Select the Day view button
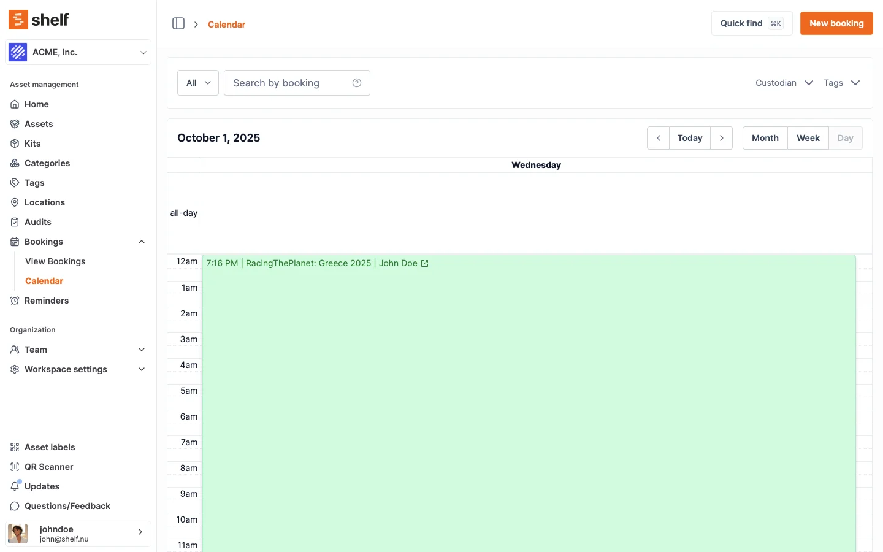Screen dimensions: 883x552 point(845,138)
